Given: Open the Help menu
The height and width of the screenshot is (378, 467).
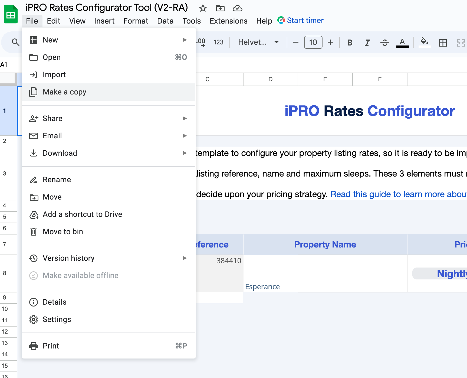Looking at the screenshot, I should pos(264,21).
